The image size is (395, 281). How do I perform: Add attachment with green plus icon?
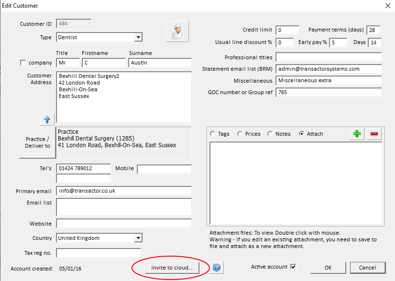click(x=357, y=134)
